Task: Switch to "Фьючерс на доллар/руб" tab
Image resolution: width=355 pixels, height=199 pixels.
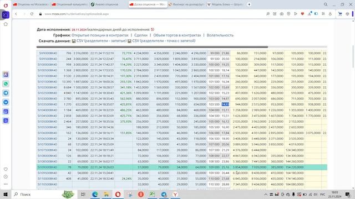Action: point(186,4)
